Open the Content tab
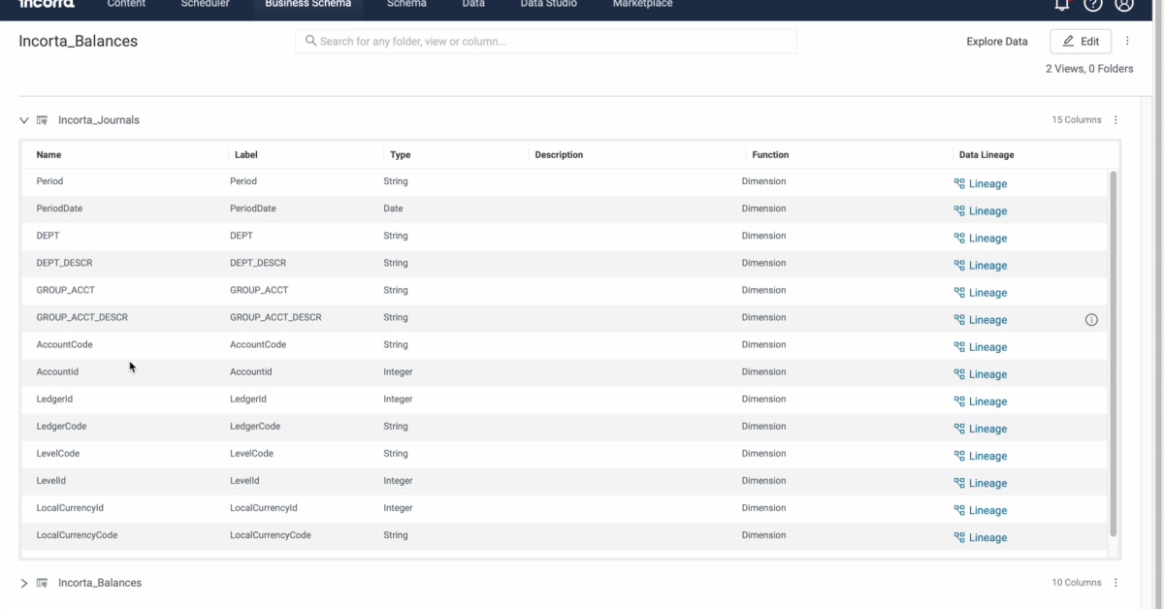1164x609 pixels. pos(126,5)
